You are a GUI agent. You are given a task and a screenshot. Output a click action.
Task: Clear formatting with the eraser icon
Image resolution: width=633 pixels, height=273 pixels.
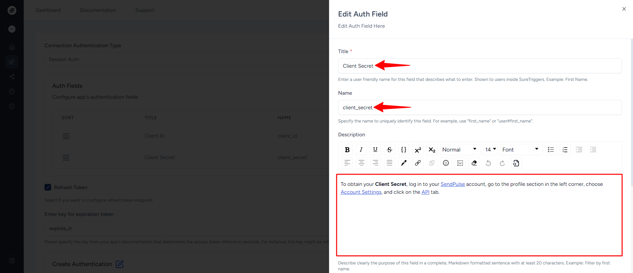tap(474, 163)
